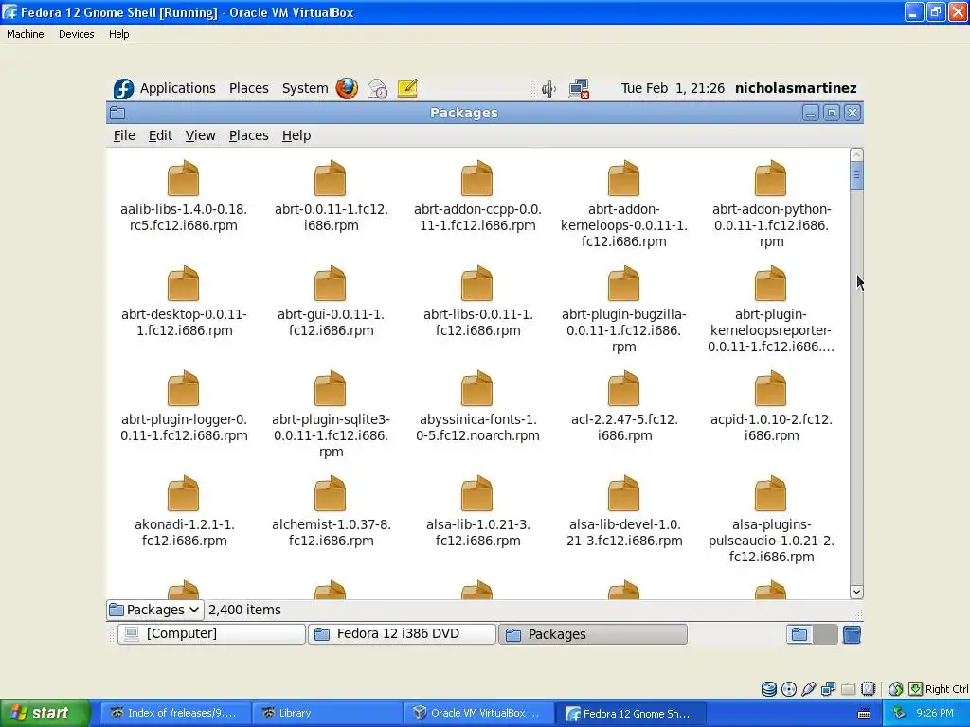Open the GNOME panel Places menu
This screenshot has height=727, width=970.
tap(249, 88)
